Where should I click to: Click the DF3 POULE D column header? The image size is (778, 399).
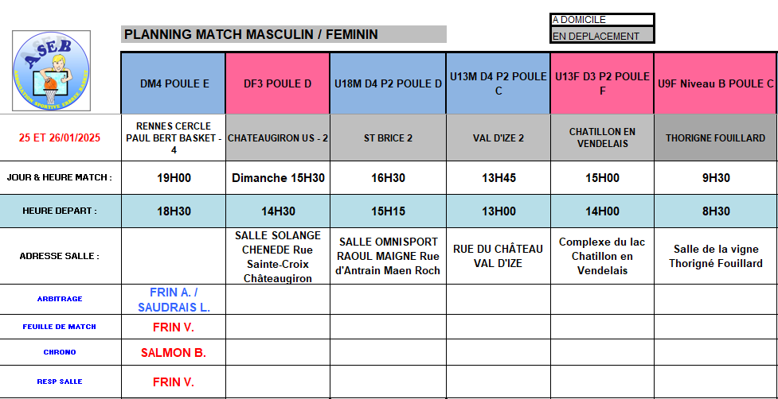click(x=277, y=83)
